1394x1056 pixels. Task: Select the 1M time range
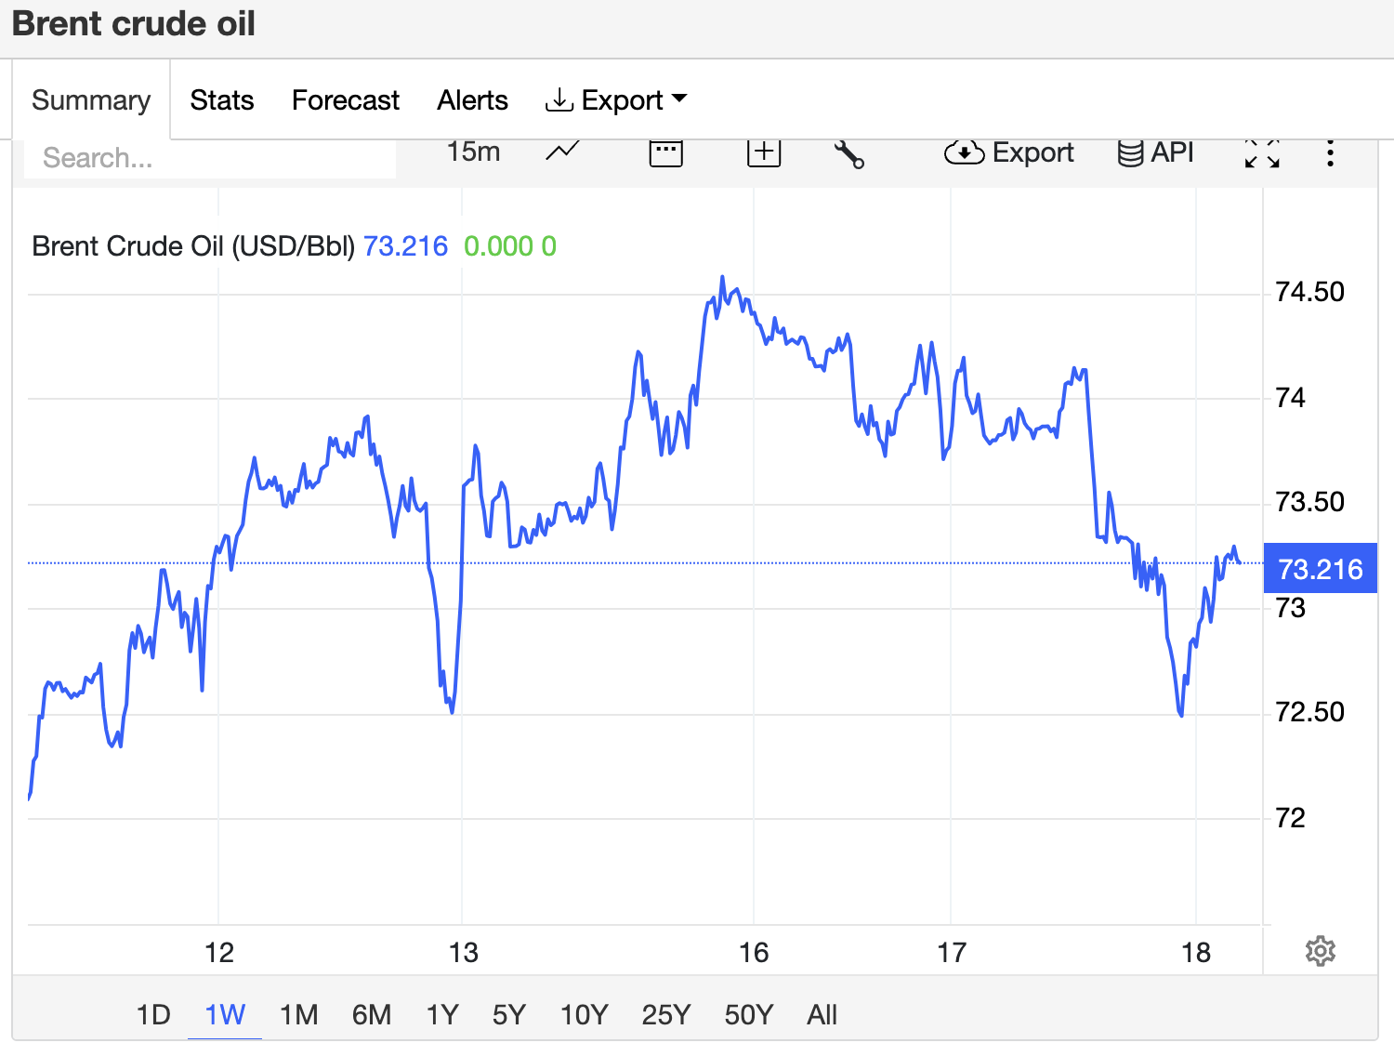pos(298,1014)
